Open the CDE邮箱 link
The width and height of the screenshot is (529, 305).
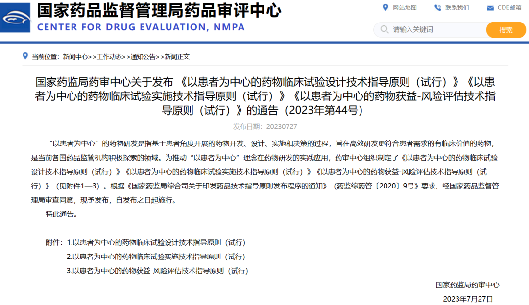509,8
